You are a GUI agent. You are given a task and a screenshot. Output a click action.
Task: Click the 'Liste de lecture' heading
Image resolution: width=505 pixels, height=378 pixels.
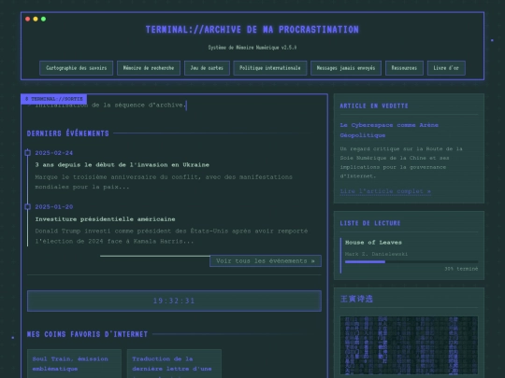[x=370, y=223]
